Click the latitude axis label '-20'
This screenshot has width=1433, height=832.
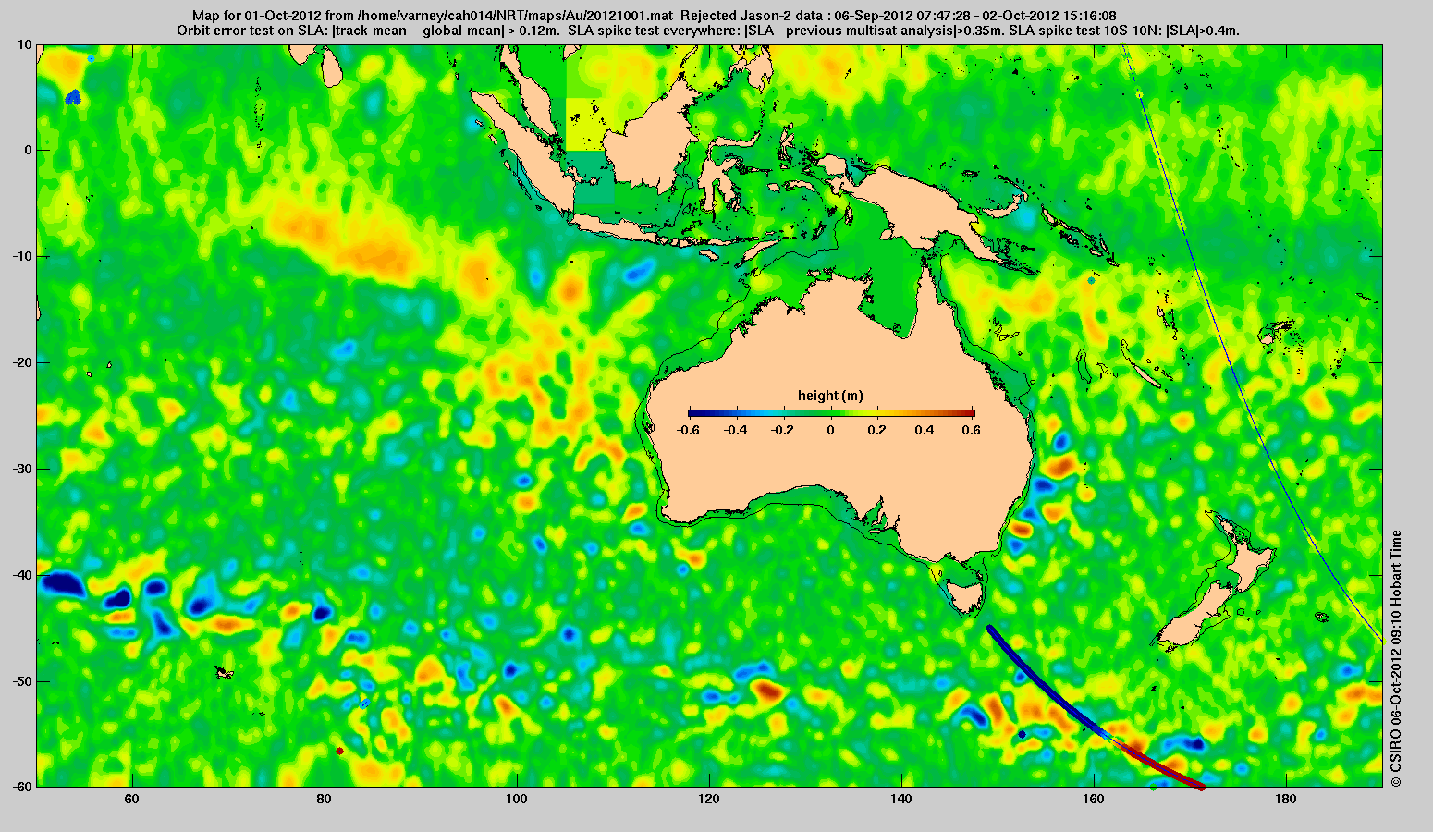[x=22, y=362]
